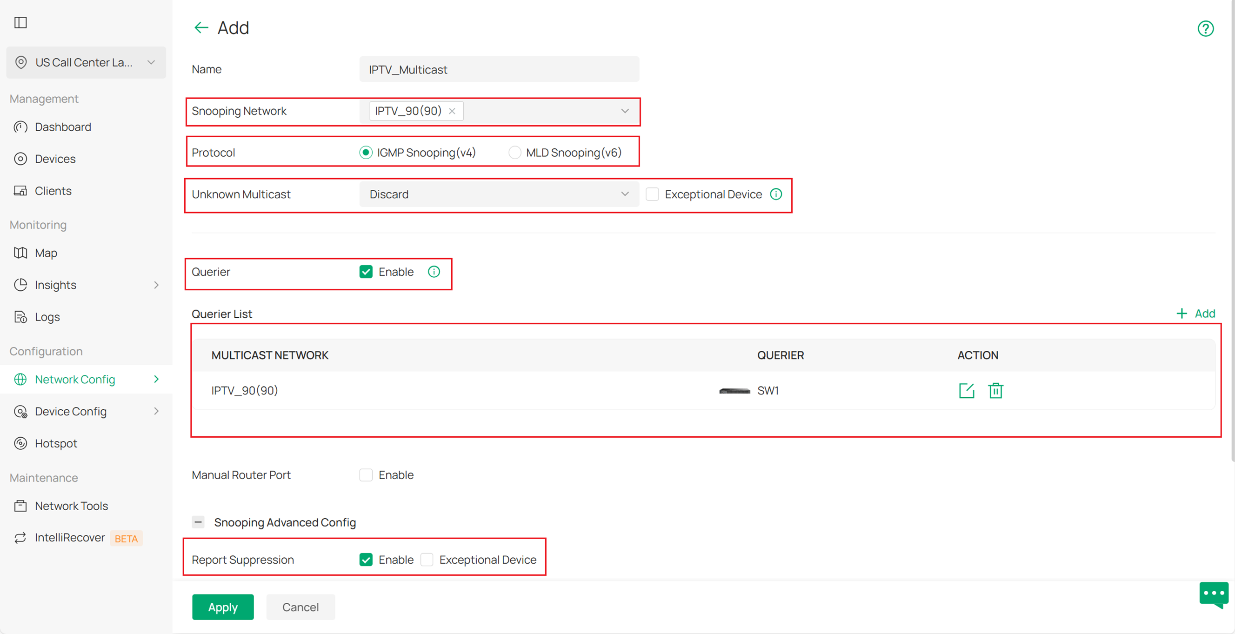Expand the Snooping Network dropdown
The image size is (1235, 634).
[625, 111]
